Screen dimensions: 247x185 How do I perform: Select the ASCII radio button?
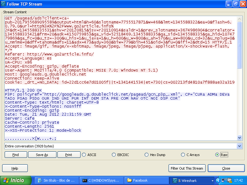pos(84,155)
